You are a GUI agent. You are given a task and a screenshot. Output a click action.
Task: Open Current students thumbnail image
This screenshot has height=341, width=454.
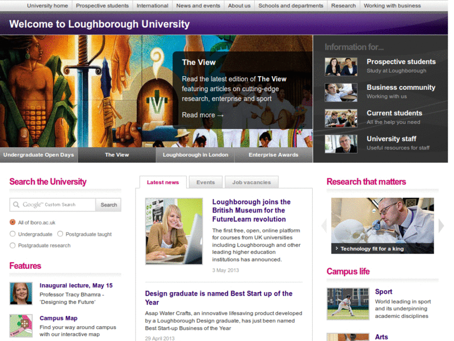pos(341,118)
